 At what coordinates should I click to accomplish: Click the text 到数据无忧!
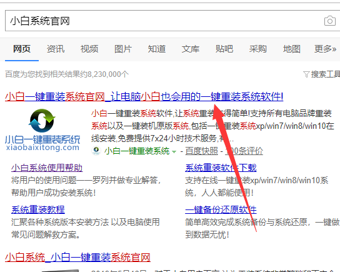(x=207, y=234)
